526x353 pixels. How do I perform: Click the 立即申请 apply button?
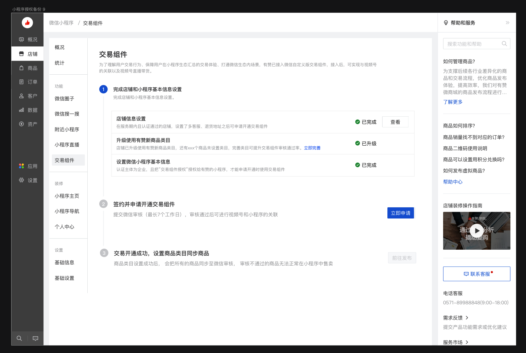click(x=400, y=213)
